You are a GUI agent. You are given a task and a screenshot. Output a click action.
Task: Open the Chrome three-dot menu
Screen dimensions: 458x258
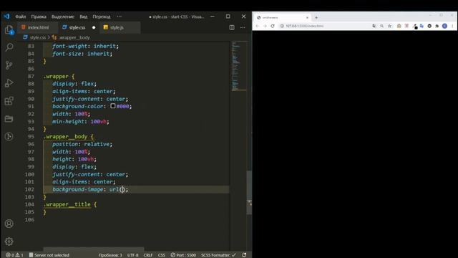(452, 26)
